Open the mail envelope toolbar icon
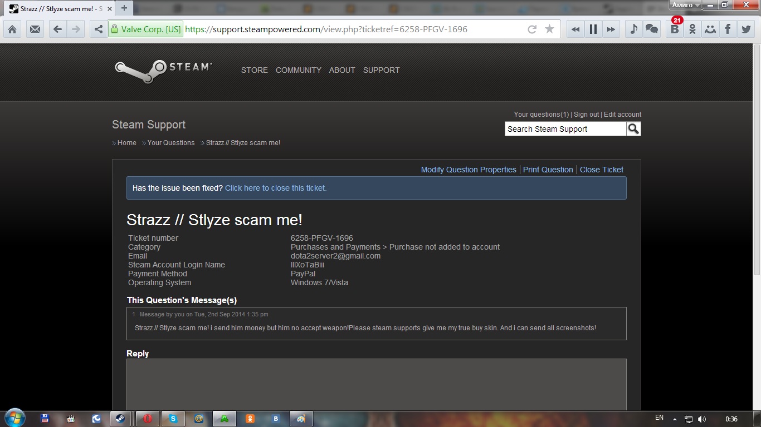The image size is (761, 427). [35, 29]
